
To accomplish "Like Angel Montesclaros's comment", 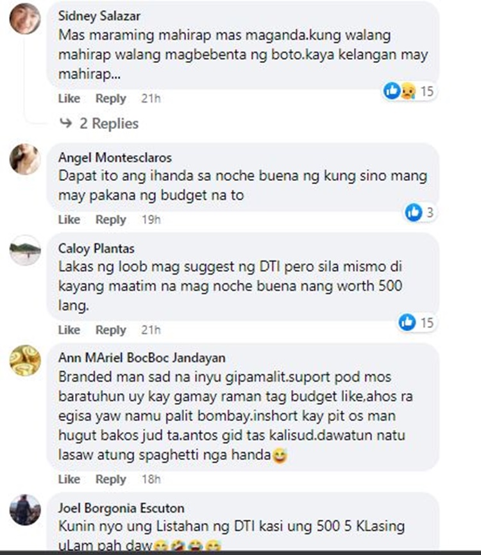I will [x=69, y=219].
